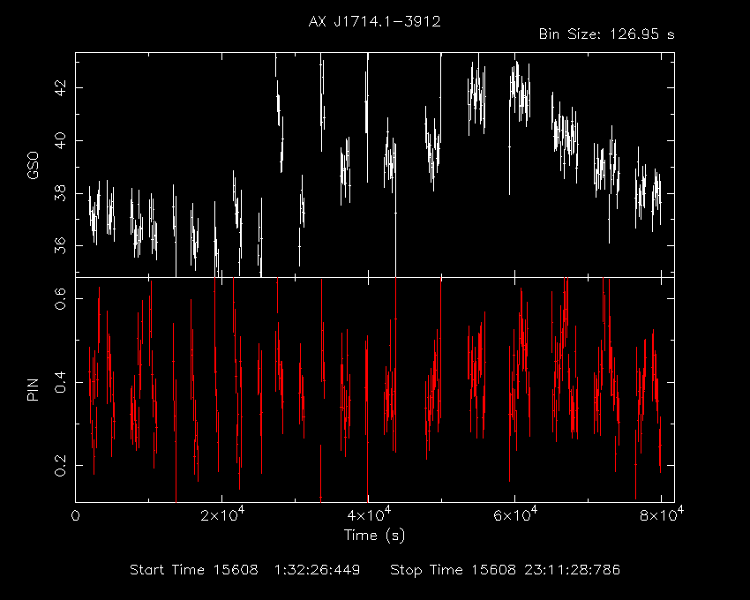This screenshot has width=750, height=600.
Task: Click the start clock time 1:32:26:449
Action: (x=317, y=570)
